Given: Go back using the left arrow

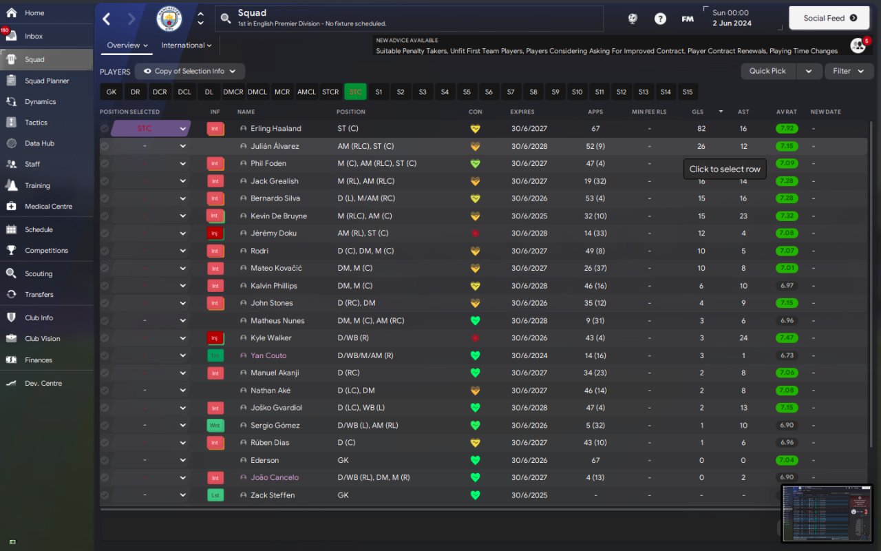Looking at the screenshot, I should [107, 19].
